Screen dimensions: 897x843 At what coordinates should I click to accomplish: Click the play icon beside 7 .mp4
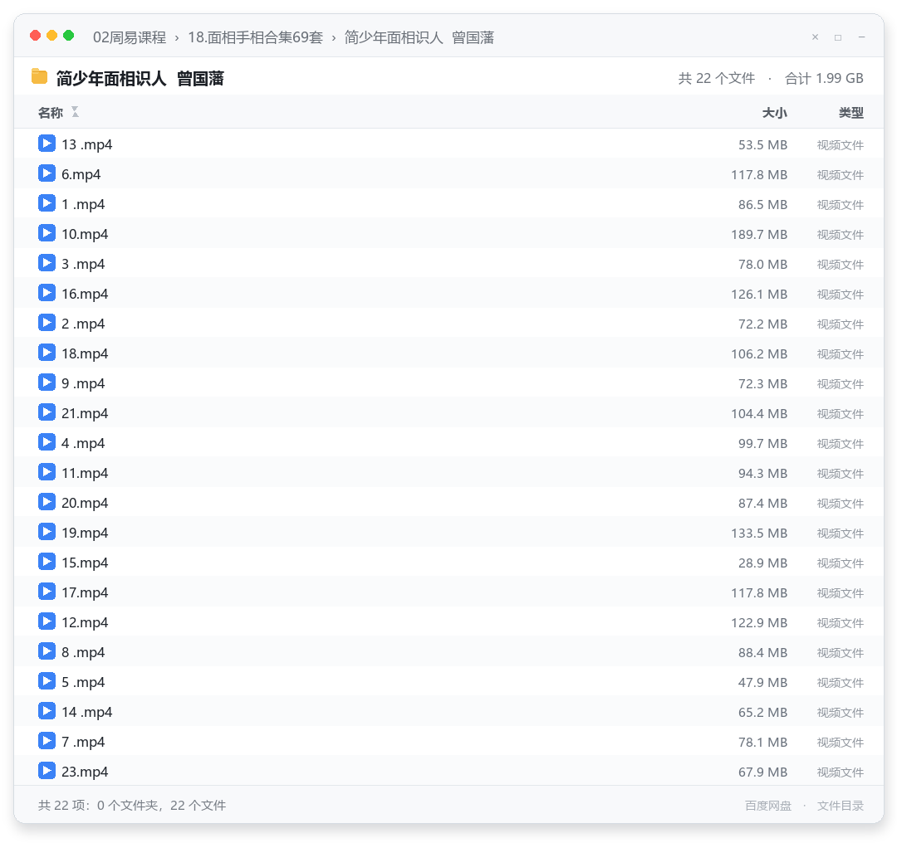click(x=47, y=741)
